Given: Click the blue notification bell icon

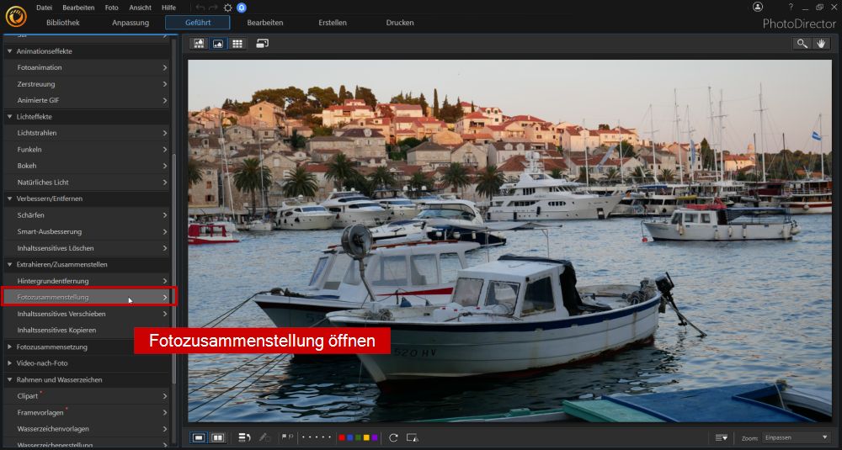Looking at the screenshot, I should click(x=242, y=7).
